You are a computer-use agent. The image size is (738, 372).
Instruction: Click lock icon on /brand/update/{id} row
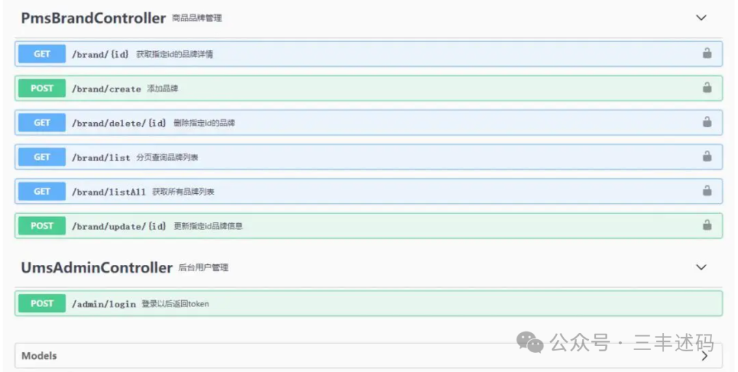(707, 225)
